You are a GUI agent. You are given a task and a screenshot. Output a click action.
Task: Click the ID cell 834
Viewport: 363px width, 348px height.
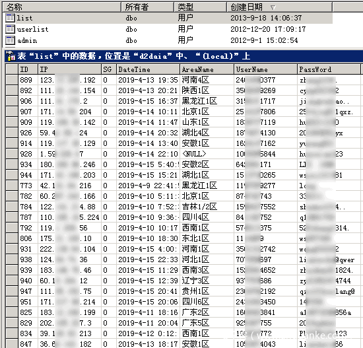click(x=28, y=333)
